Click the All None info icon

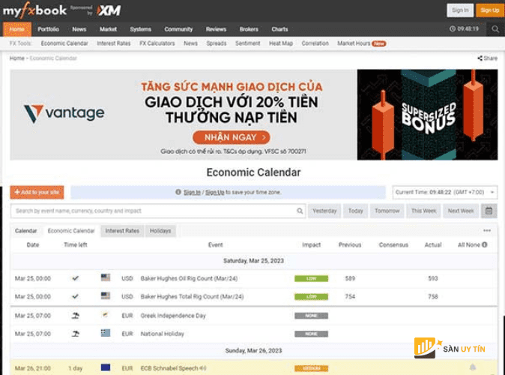pyautogui.click(x=484, y=244)
